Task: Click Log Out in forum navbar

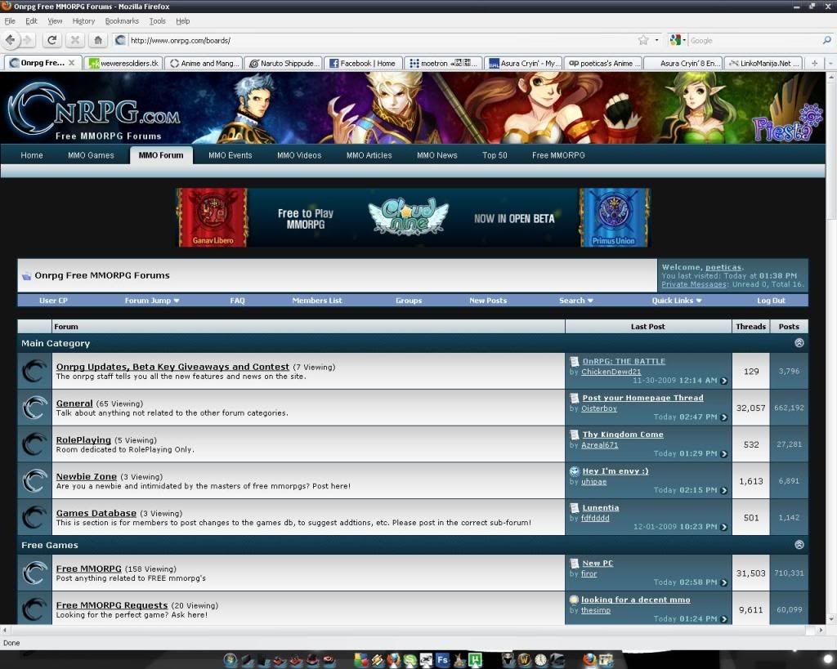Action: pyautogui.click(x=771, y=301)
